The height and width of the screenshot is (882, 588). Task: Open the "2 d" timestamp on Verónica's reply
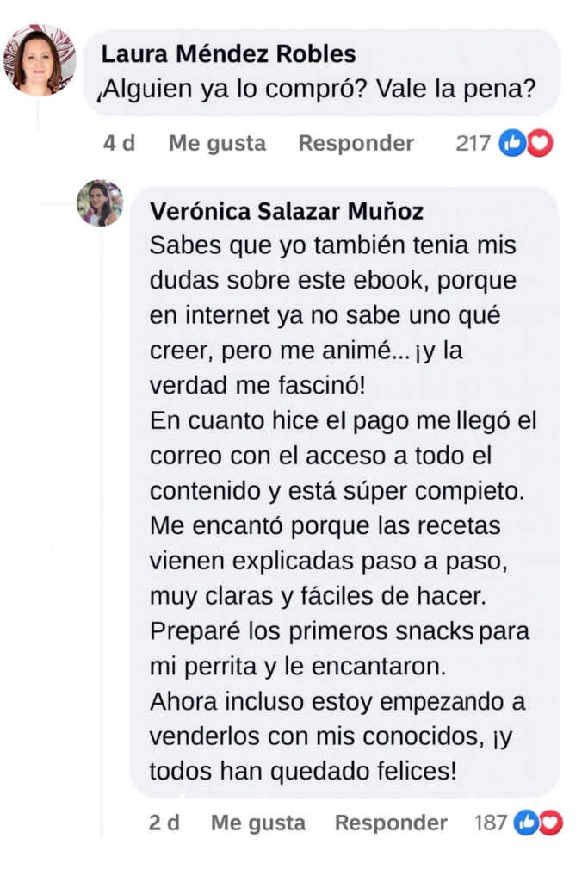(x=164, y=823)
